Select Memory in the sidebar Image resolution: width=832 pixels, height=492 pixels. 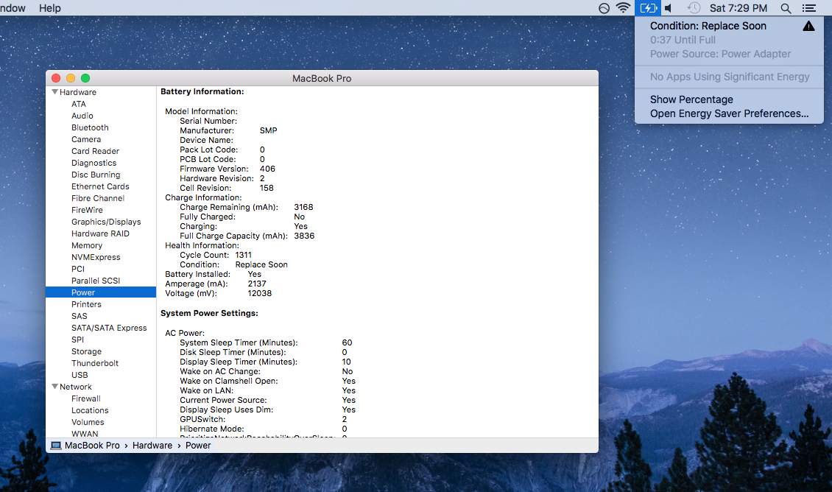(x=86, y=245)
